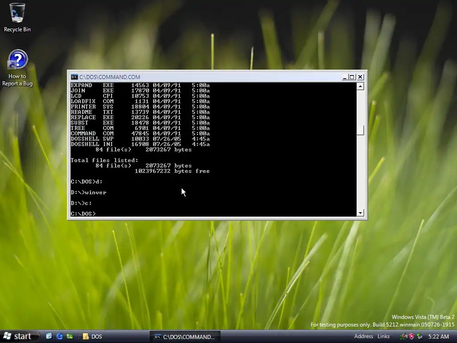457x343 pixels.
Task: Click the SUBST EXE line
Action: click(x=140, y=123)
